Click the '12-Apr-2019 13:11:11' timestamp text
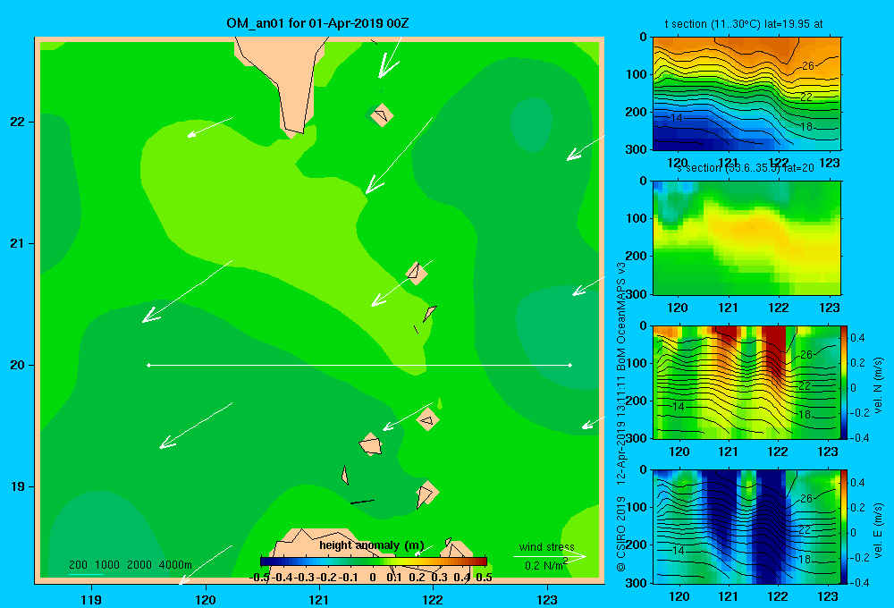 (x=621, y=430)
